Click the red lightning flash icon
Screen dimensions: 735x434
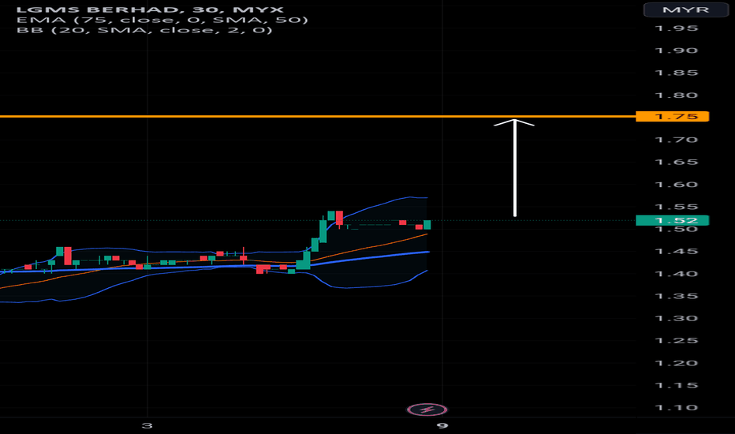[427, 410]
